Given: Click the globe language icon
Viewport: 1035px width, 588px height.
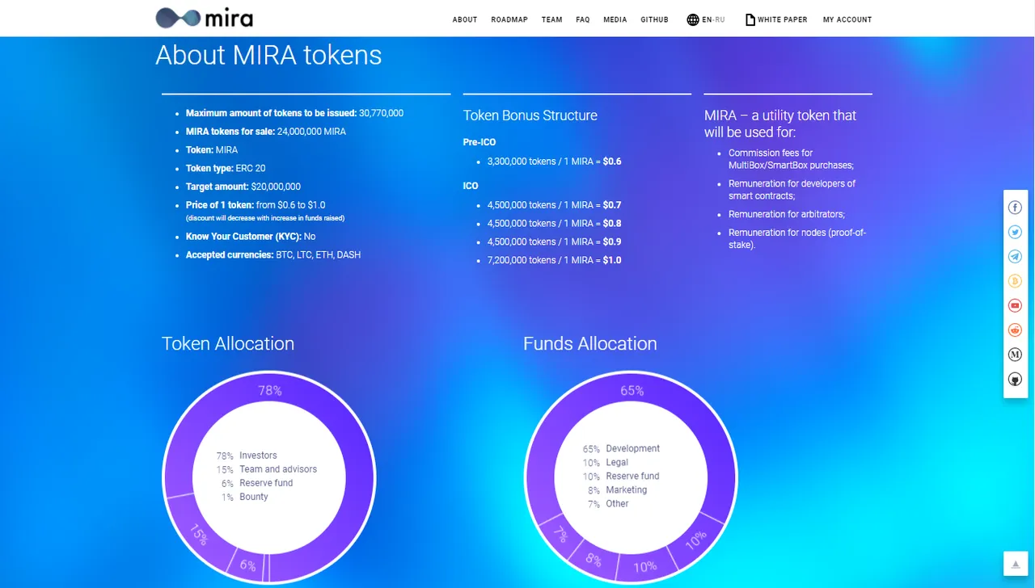Looking at the screenshot, I should 693,19.
